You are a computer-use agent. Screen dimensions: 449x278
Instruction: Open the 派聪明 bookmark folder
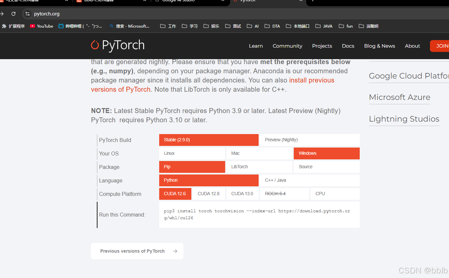tap(369, 26)
